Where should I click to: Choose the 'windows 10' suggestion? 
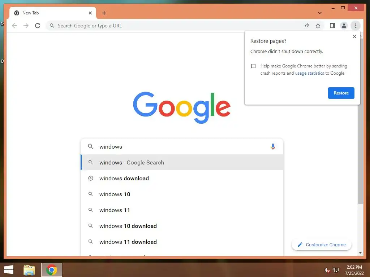click(182, 194)
